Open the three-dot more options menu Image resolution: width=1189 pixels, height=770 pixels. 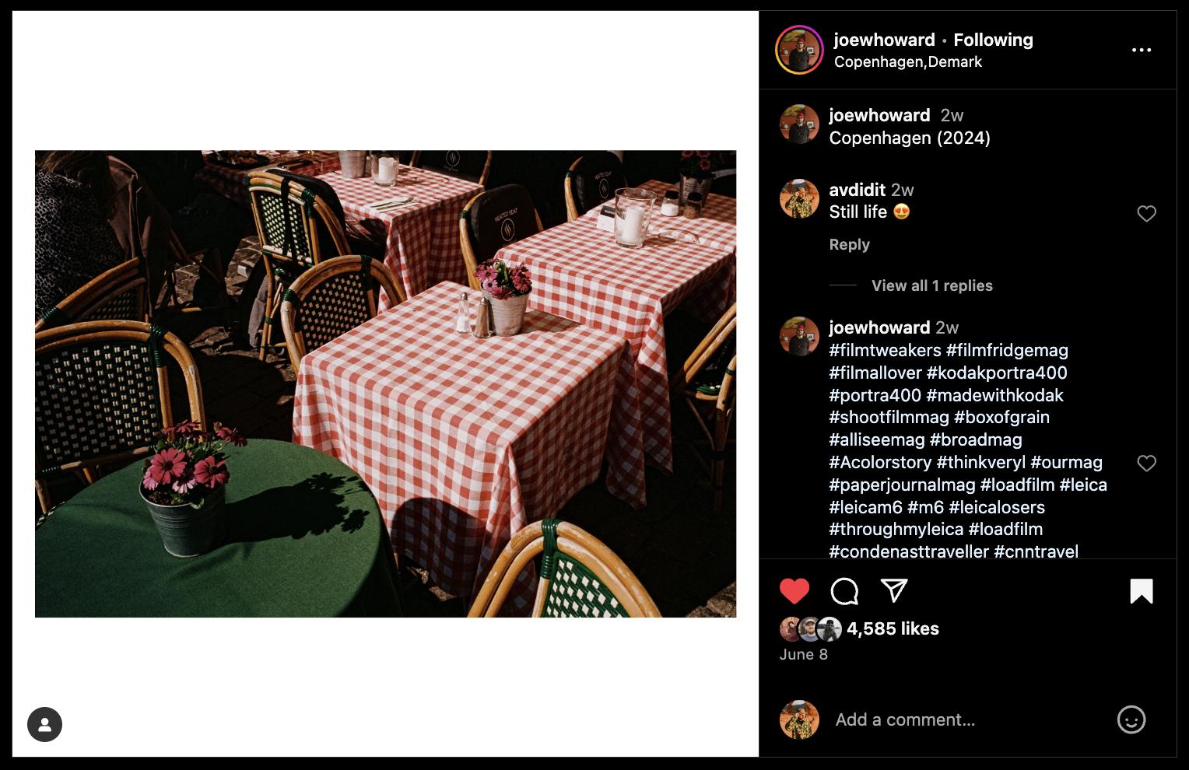[x=1142, y=50]
